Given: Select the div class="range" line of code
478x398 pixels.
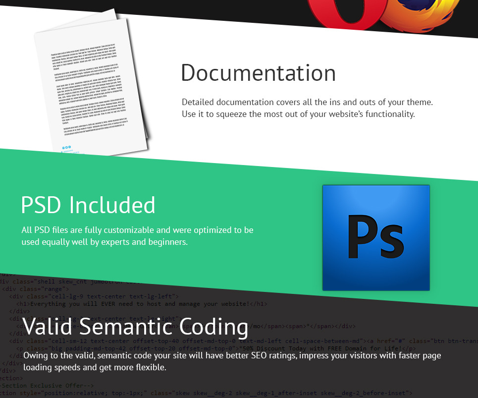Looking at the screenshot, I should (35, 289).
